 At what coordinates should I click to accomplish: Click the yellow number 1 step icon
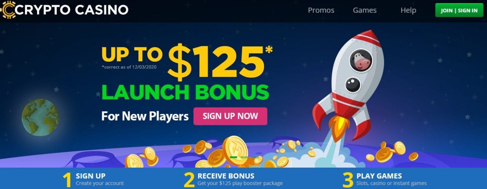pyautogui.click(x=67, y=180)
